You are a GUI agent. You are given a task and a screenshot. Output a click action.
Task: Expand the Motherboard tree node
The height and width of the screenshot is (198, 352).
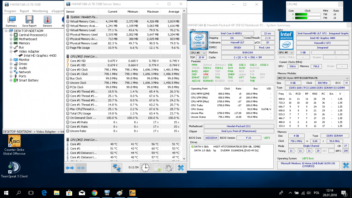pos(11,39)
